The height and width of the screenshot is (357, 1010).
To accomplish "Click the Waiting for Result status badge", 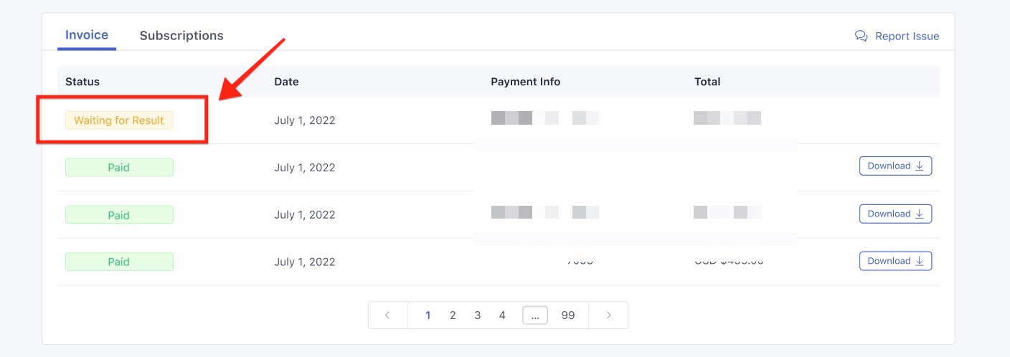I will pyautogui.click(x=119, y=120).
